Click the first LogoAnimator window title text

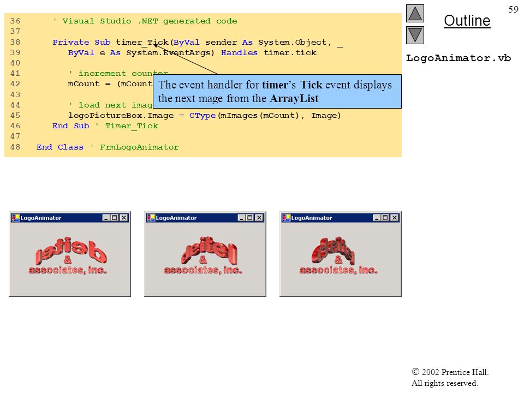tap(41, 218)
